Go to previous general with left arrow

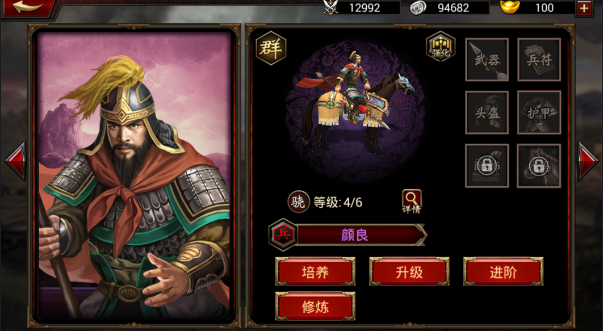point(15,161)
